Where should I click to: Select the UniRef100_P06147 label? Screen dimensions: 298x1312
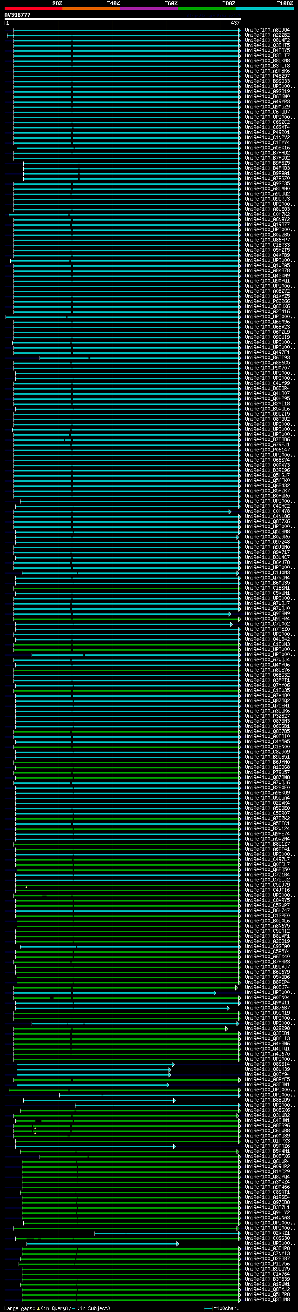click(x=267, y=450)
